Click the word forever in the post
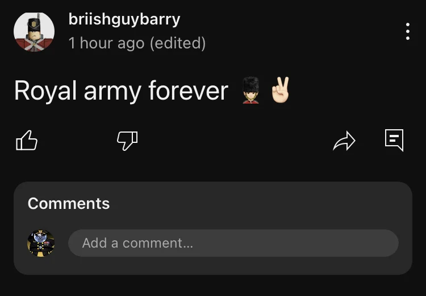The height and width of the screenshot is (296, 426). pyautogui.click(x=188, y=91)
